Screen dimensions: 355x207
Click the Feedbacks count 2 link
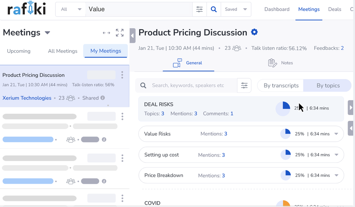(342, 48)
